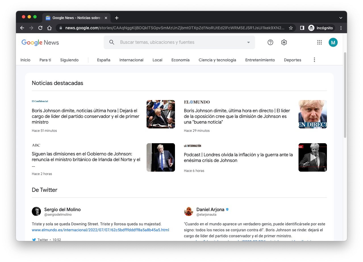Click the Twitter bird icon under Sergio del Molino's tweet
The width and height of the screenshot is (363, 262).
pyautogui.click(x=34, y=240)
